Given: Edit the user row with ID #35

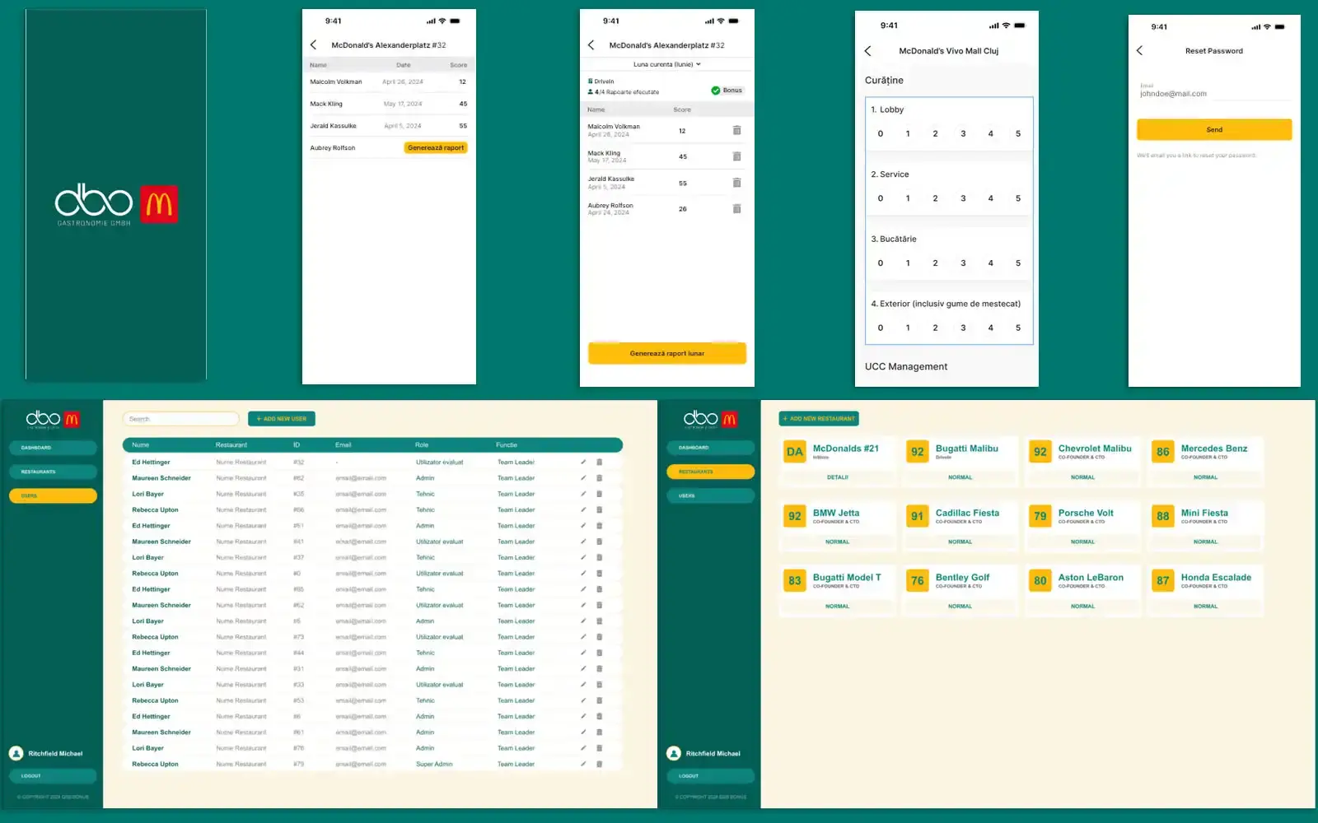Looking at the screenshot, I should [x=583, y=494].
